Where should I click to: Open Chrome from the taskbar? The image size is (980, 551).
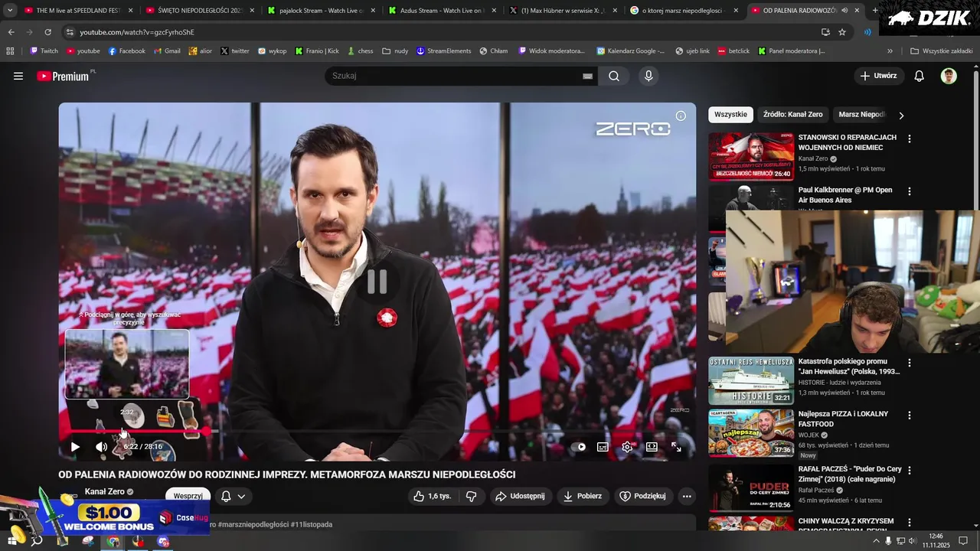[x=113, y=541]
